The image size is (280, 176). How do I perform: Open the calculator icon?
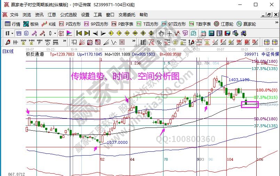point(211,33)
